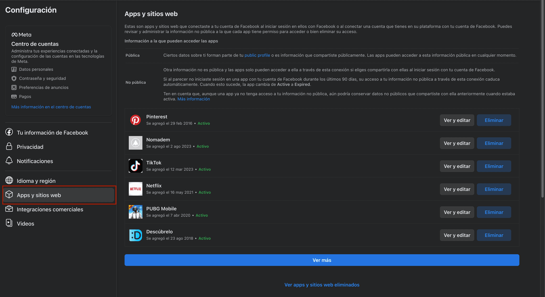Viewport: 545px width, 297px height.
Task: Remove Pinterest with the Eliminar button
Action: [x=494, y=120]
